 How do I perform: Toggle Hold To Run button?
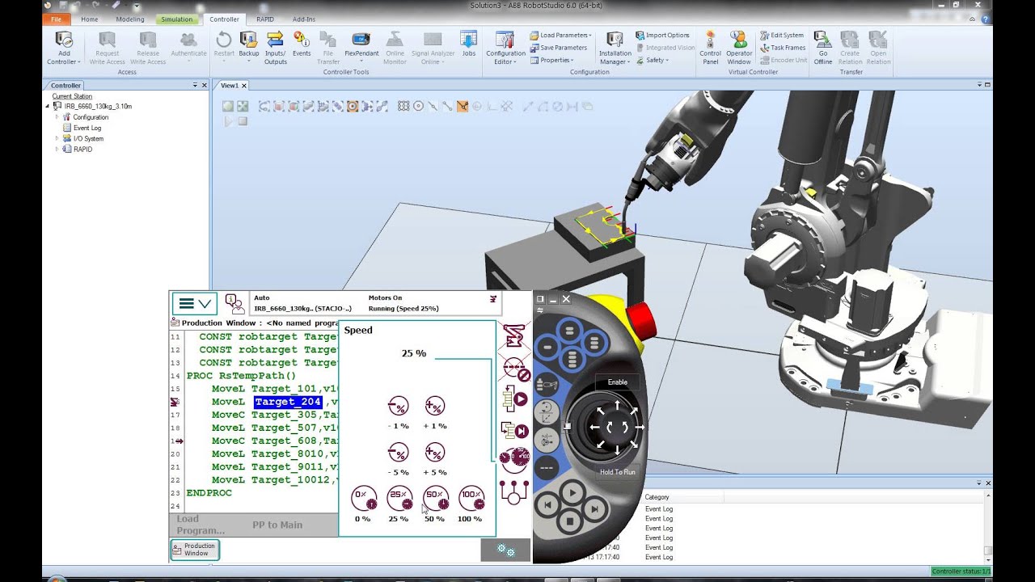618,472
